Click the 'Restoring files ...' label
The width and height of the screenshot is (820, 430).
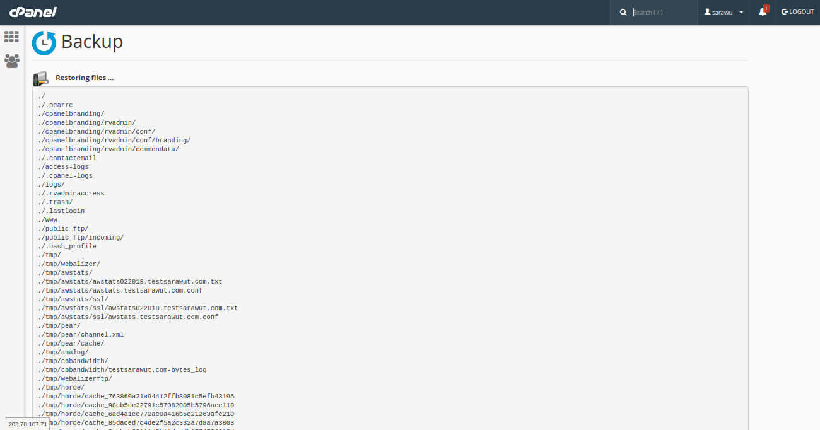click(85, 78)
